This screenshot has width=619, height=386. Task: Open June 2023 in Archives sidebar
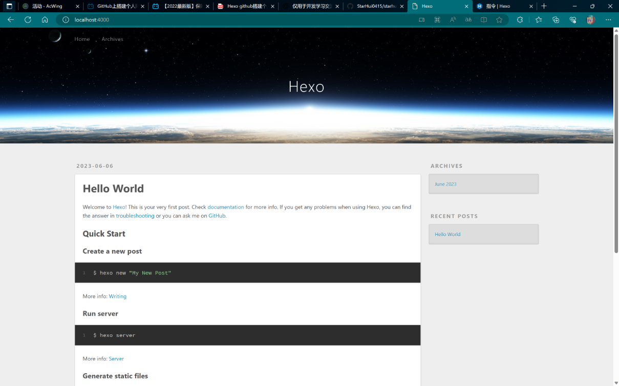click(445, 184)
